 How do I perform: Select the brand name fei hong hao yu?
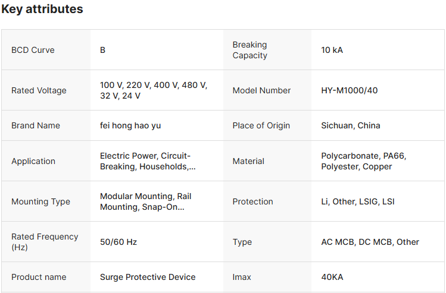tap(130, 125)
